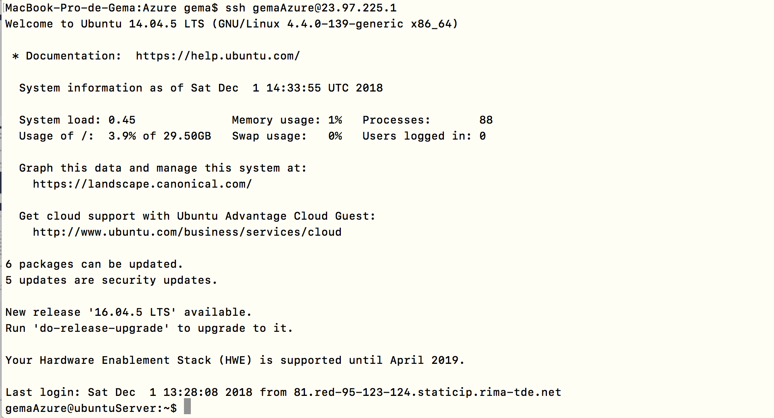Click the '6 packages can be updated' line
774x418 pixels.
[94, 264]
